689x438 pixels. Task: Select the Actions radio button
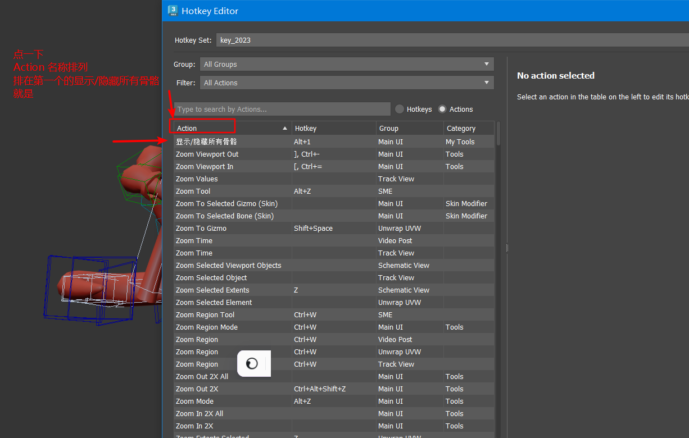point(442,109)
